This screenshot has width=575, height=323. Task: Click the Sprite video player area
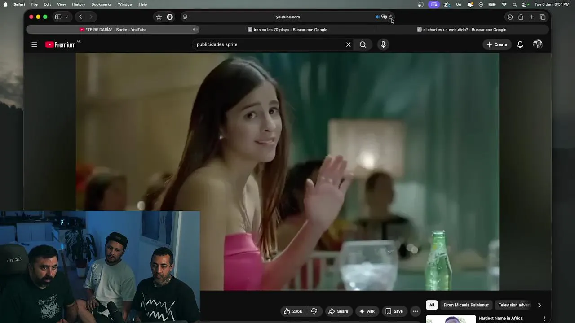(x=287, y=172)
